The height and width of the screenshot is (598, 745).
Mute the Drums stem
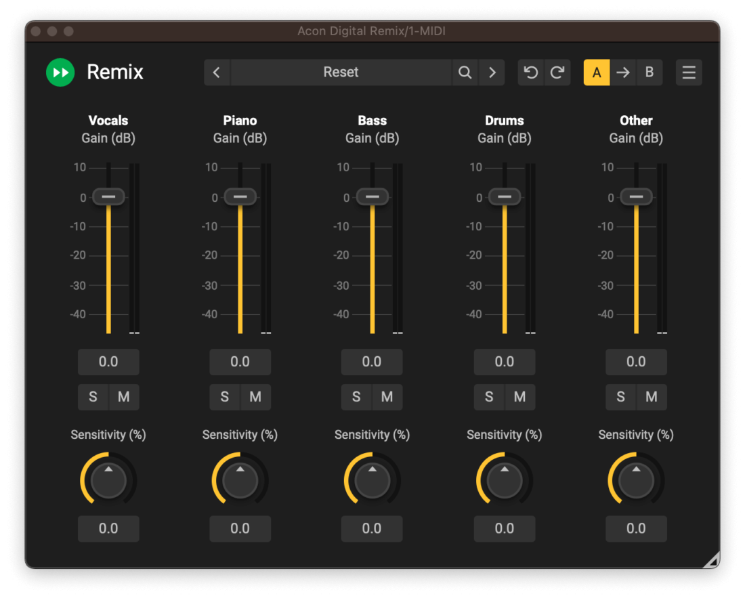(x=519, y=397)
